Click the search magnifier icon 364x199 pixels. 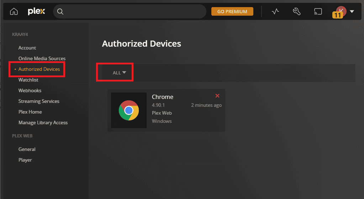[60, 11]
